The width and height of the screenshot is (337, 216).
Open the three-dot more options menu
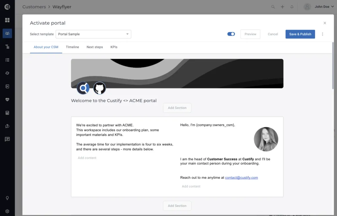323,34
